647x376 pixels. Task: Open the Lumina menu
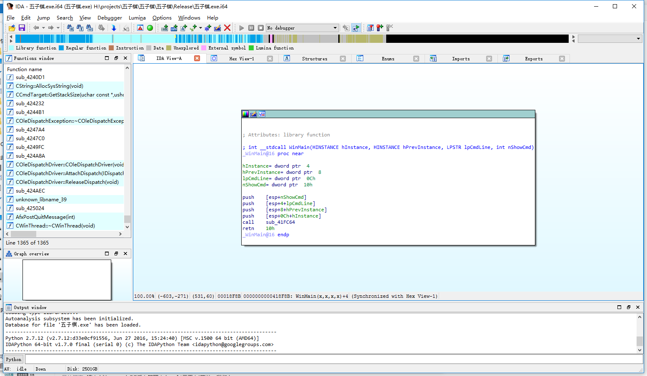pos(137,18)
